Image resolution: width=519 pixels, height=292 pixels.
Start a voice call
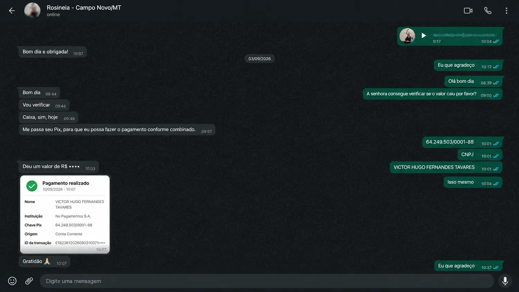tap(488, 11)
